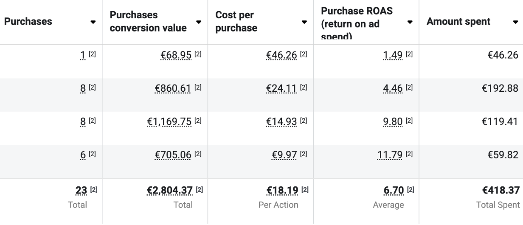Click the footnote marker beside 4.46 ROAS
The width and height of the screenshot is (523, 225).
pyautogui.click(x=409, y=88)
